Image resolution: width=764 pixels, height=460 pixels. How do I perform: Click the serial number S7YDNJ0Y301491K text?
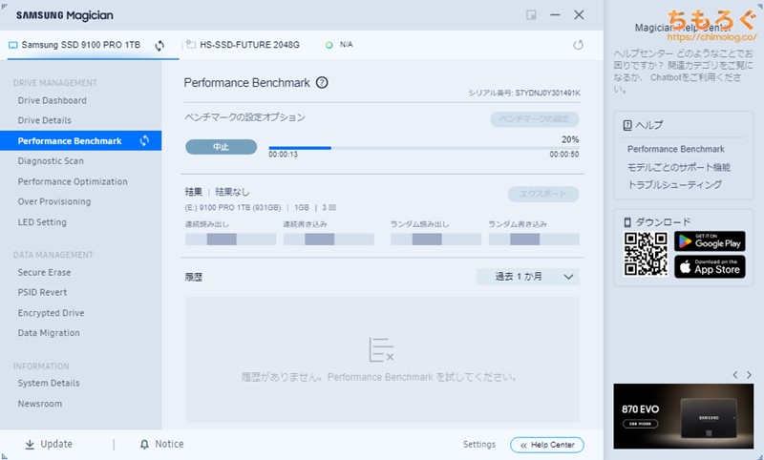click(547, 93)
